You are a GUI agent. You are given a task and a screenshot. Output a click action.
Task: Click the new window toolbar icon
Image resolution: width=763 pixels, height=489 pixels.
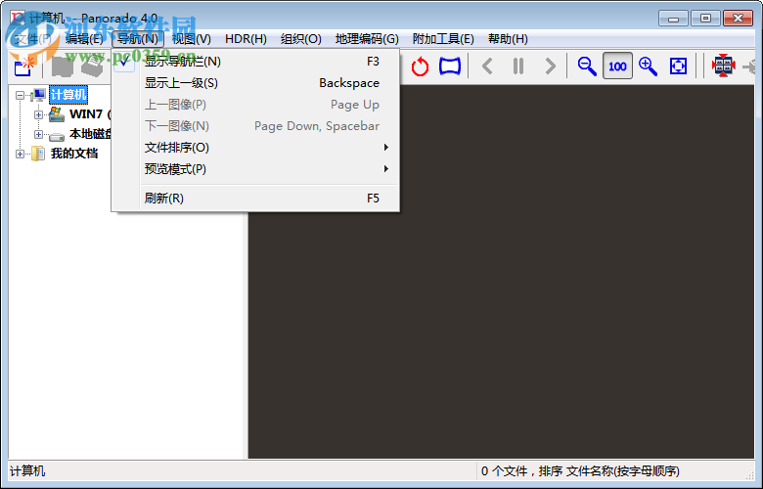23,67
